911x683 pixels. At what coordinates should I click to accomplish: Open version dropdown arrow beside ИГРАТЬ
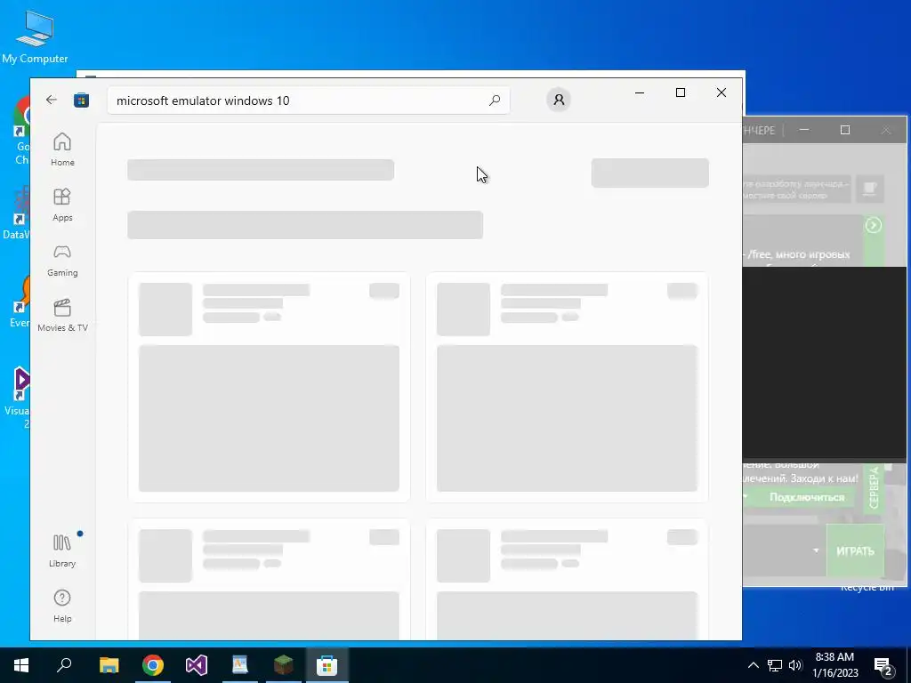coord(816,550)
